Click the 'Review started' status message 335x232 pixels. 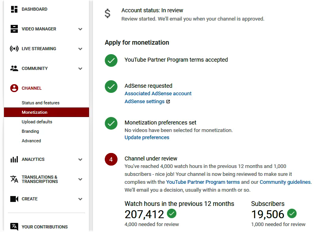[x=193, y=19]
